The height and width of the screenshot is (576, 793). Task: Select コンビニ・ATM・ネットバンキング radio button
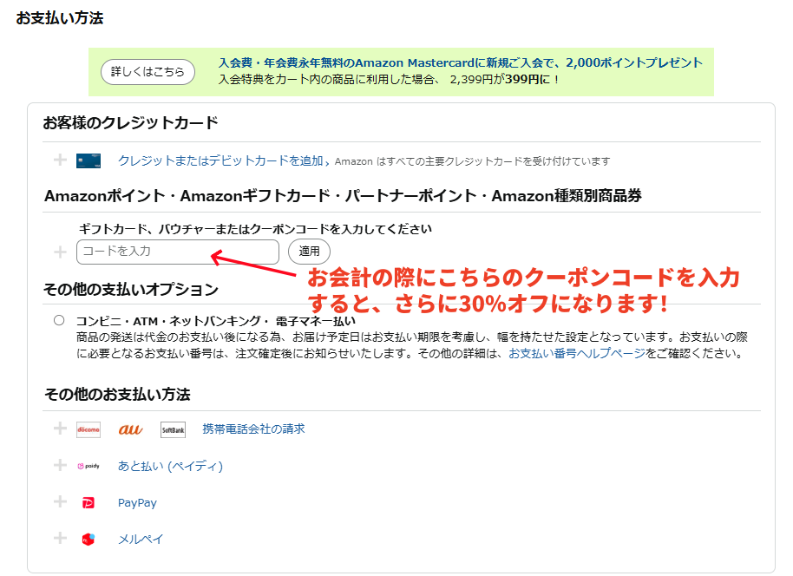(59, 320)
